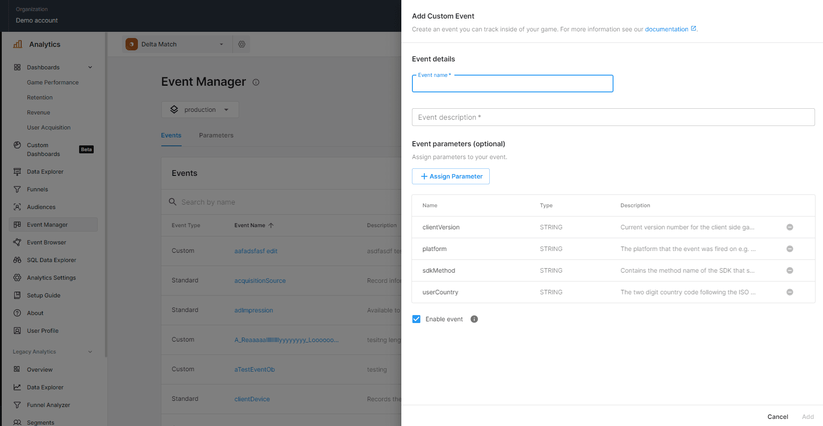Select Funnels in the Analytics sidebar
Viewport: 823px width, 426px height.
click(35, 189)
